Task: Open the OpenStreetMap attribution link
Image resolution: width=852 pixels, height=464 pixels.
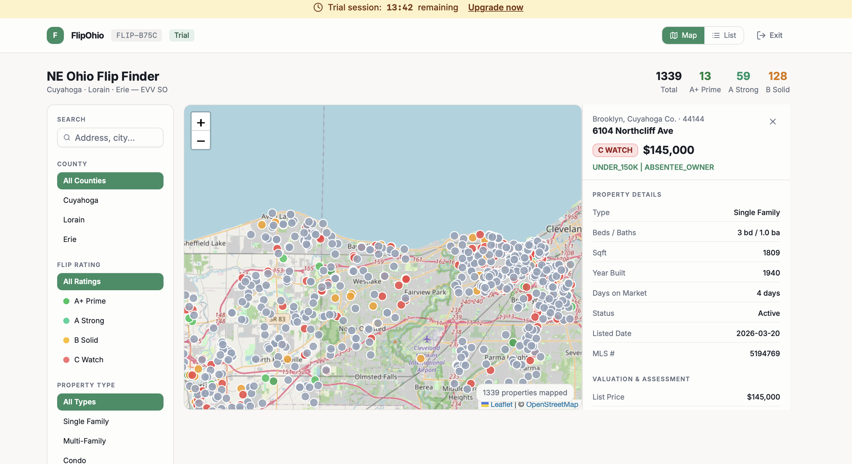Action: pos(552,404)
